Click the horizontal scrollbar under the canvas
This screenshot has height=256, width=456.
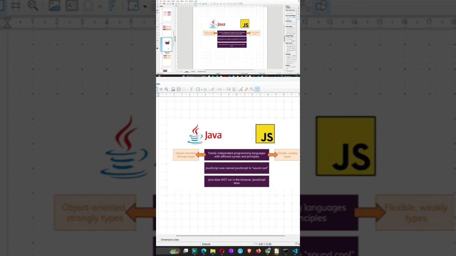coord(230,235)
